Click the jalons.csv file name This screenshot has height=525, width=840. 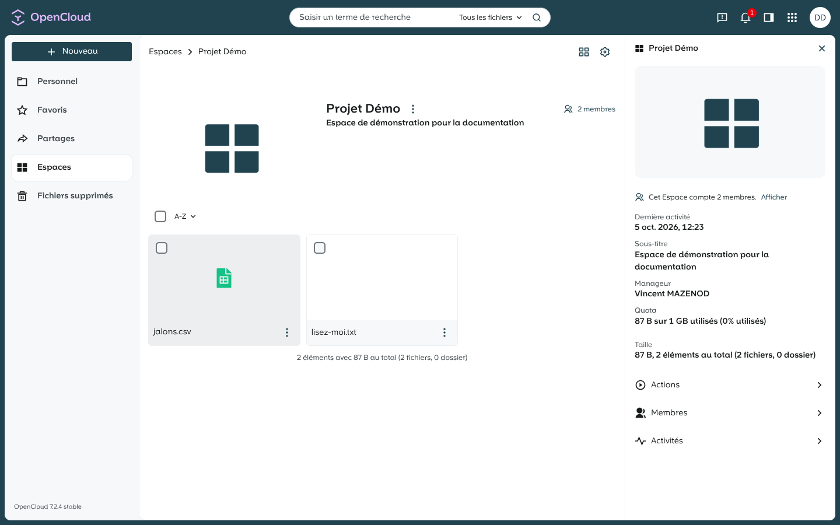click(172, 332)
